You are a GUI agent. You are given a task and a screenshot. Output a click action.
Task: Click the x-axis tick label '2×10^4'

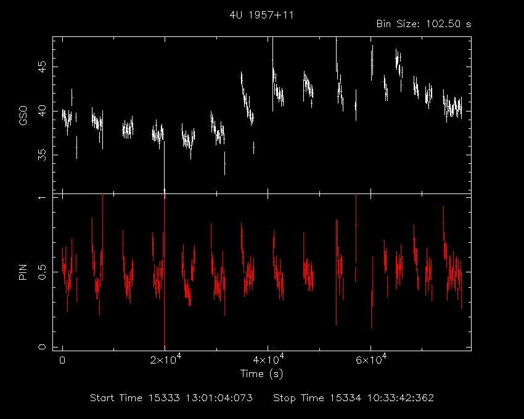(x=166, y=359)
